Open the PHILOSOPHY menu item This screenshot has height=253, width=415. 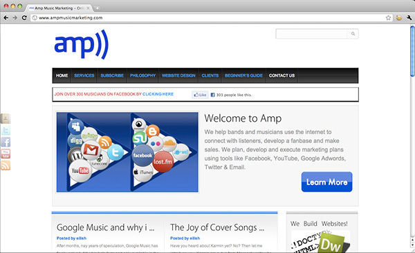(142, 75)
